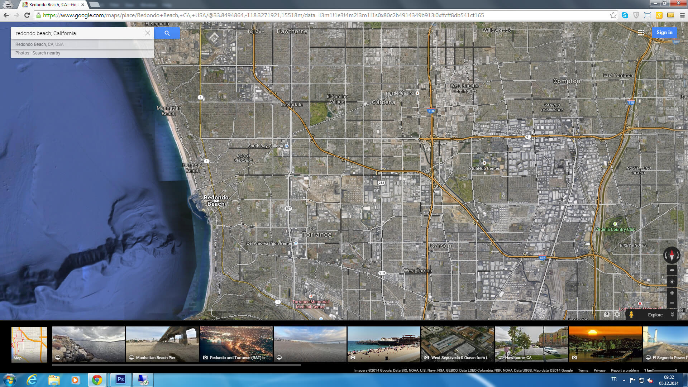Switch to Map view thumbnail
This screenshot has height=387, width=688.
[x=29, y=344]
